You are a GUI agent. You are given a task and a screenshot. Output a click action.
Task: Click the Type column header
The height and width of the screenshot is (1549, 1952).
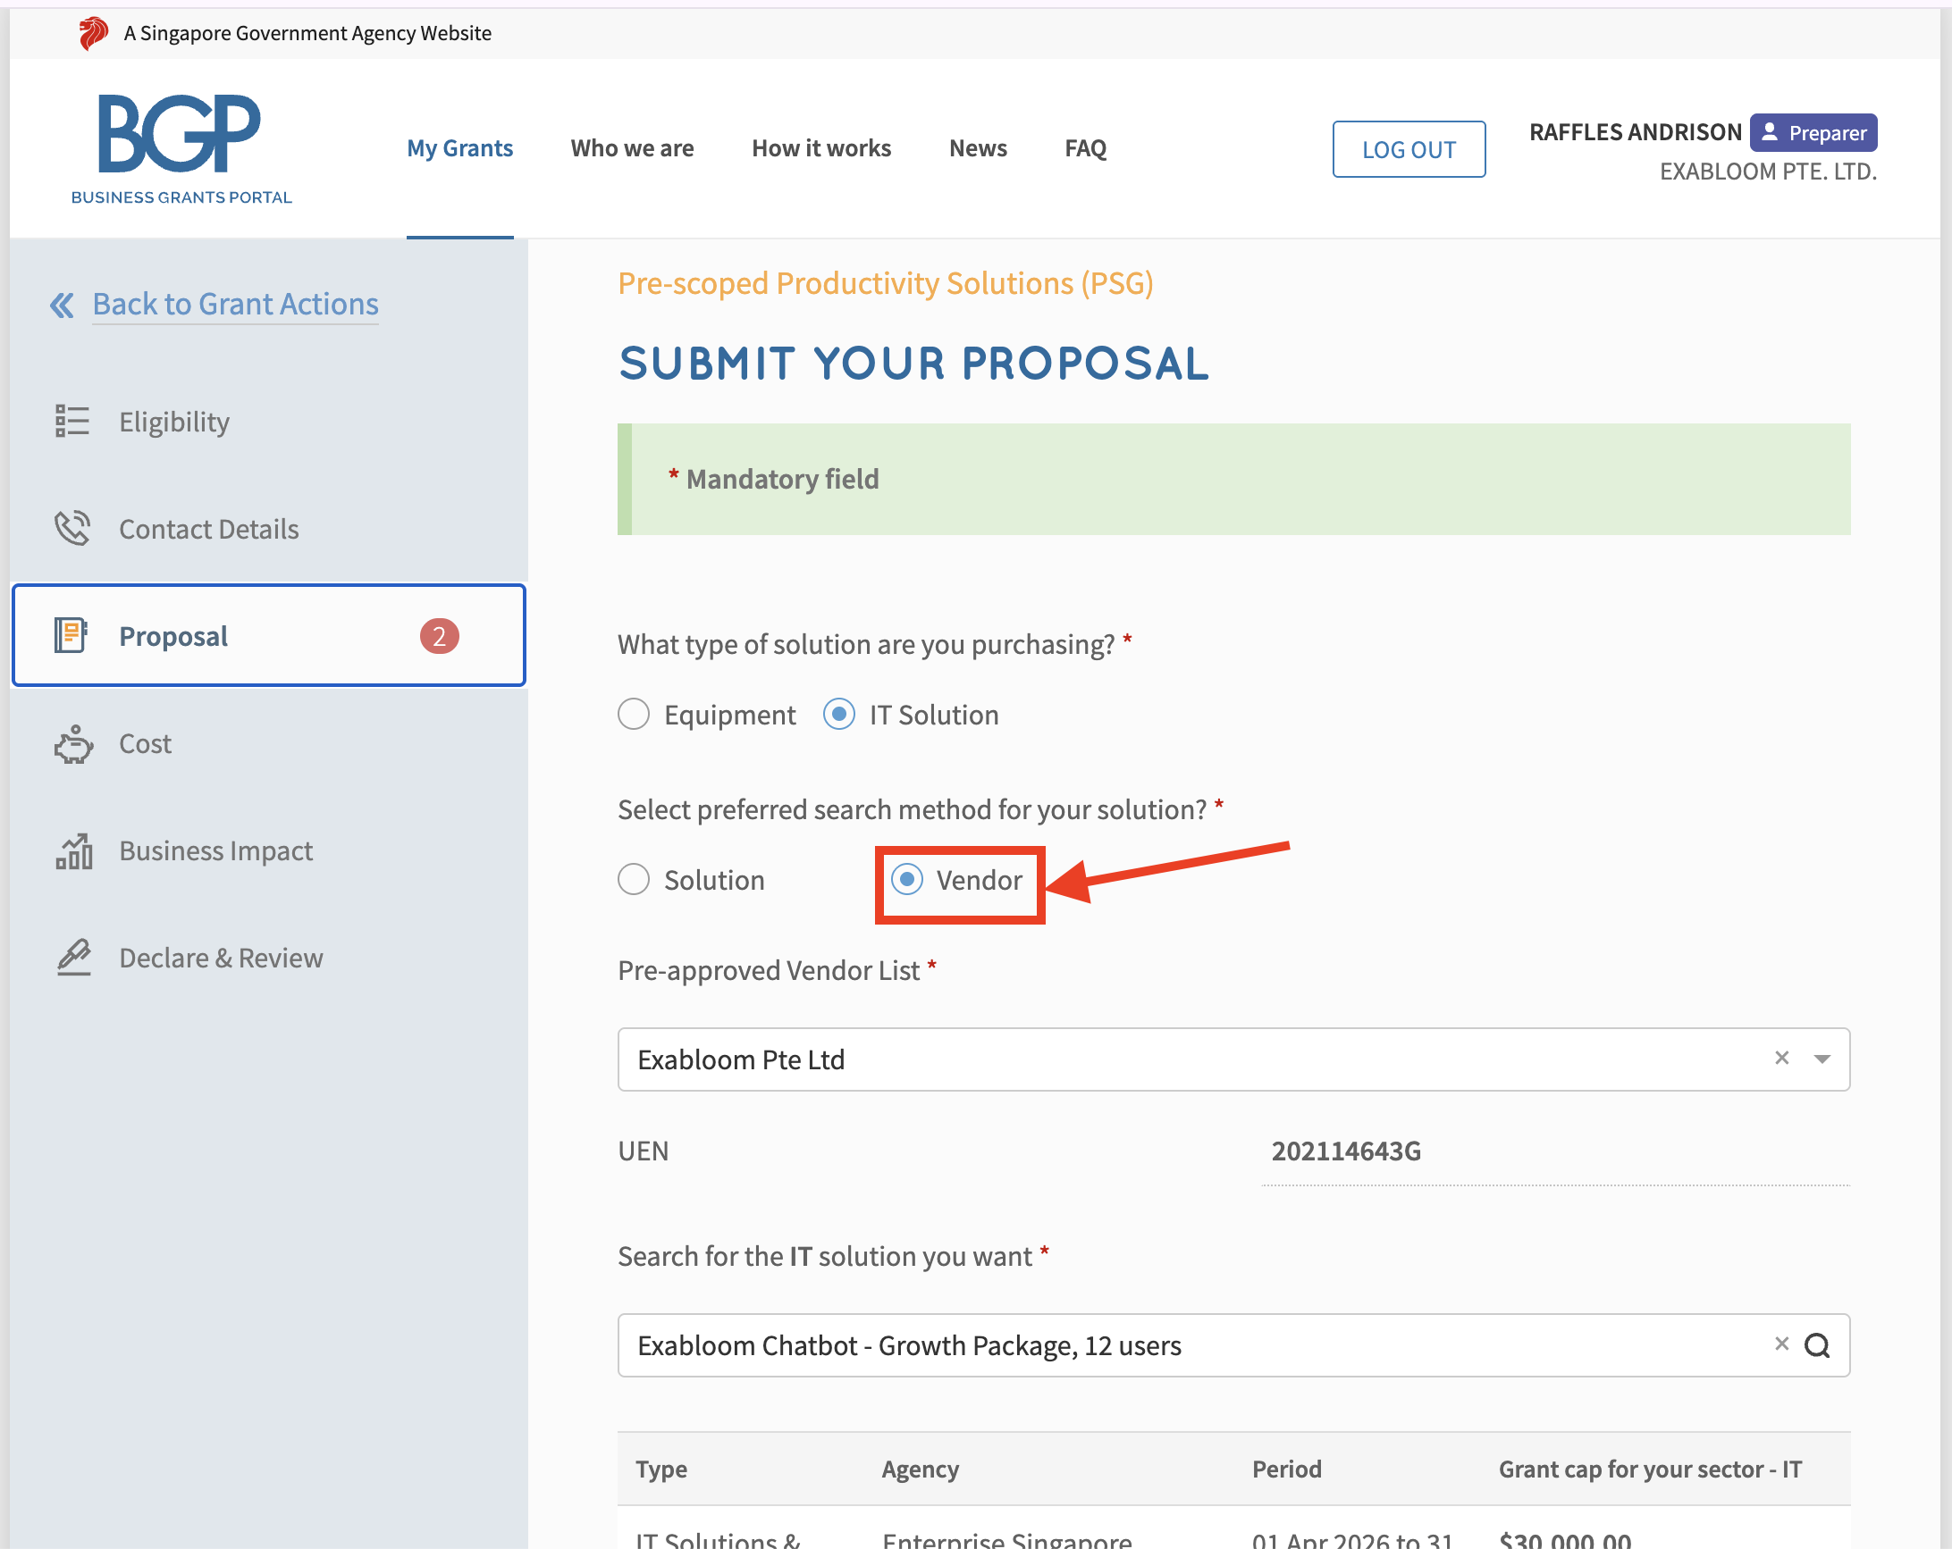tap(660, 1469)
